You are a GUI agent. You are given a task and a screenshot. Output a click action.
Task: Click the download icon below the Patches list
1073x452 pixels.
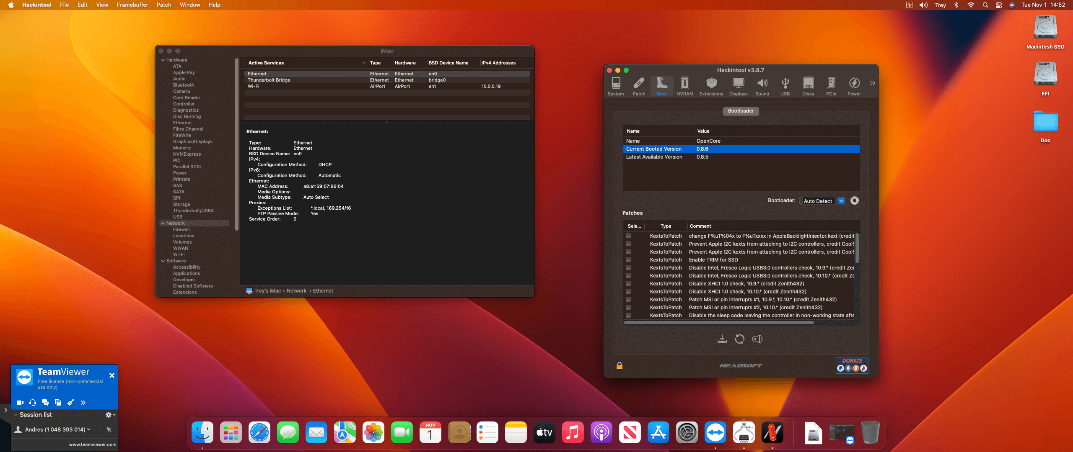point(722,339)
